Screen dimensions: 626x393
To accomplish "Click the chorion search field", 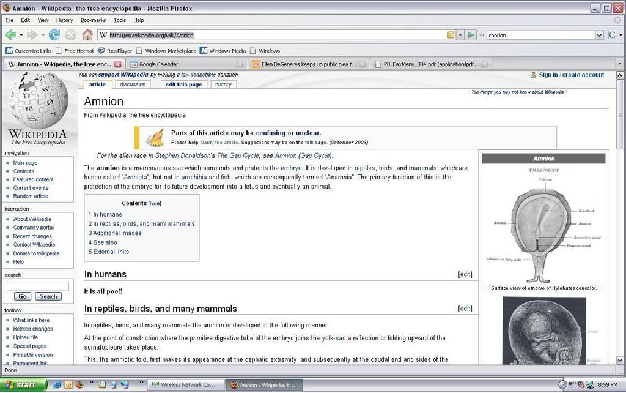I will click(x=542, y=35).
